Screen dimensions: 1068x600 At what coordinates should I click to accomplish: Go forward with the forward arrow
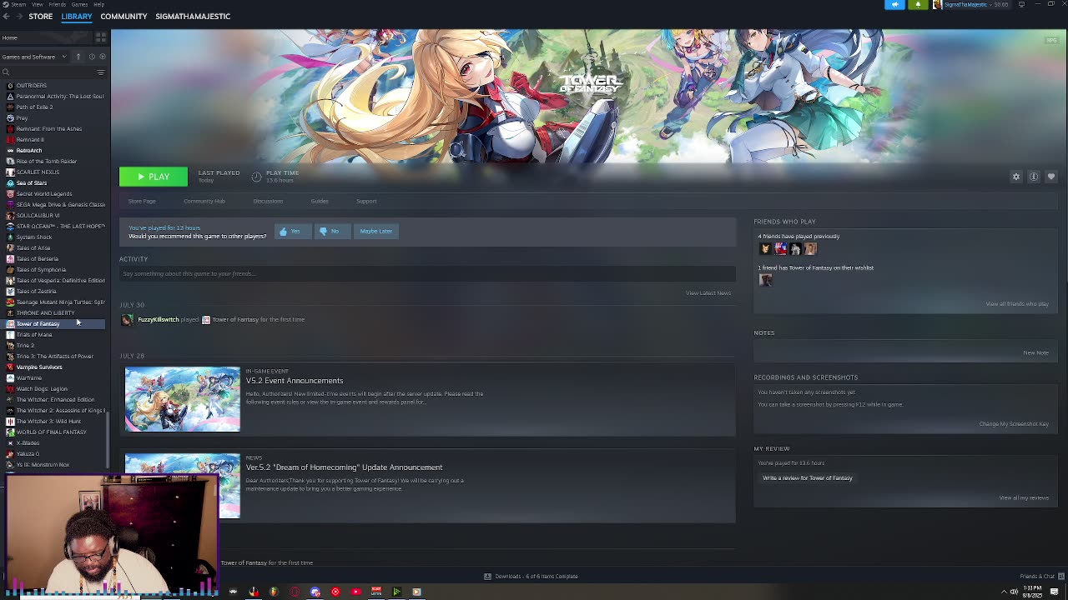tap(20, 16)
